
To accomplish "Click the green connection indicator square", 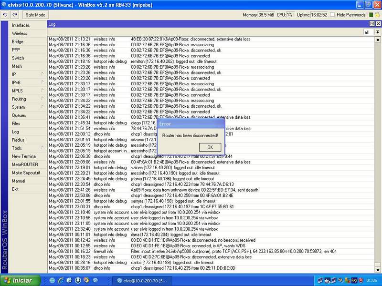I will coord(371,15).
